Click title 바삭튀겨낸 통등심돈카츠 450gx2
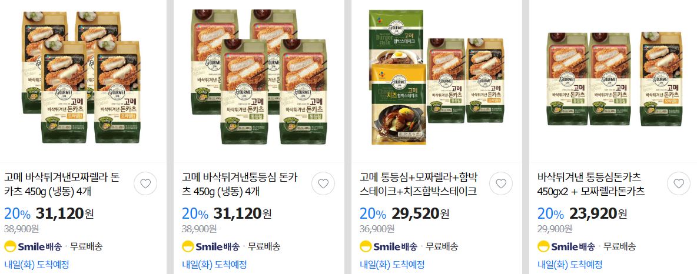The height and width of the screenshot is (274, 697). [591, 184]
